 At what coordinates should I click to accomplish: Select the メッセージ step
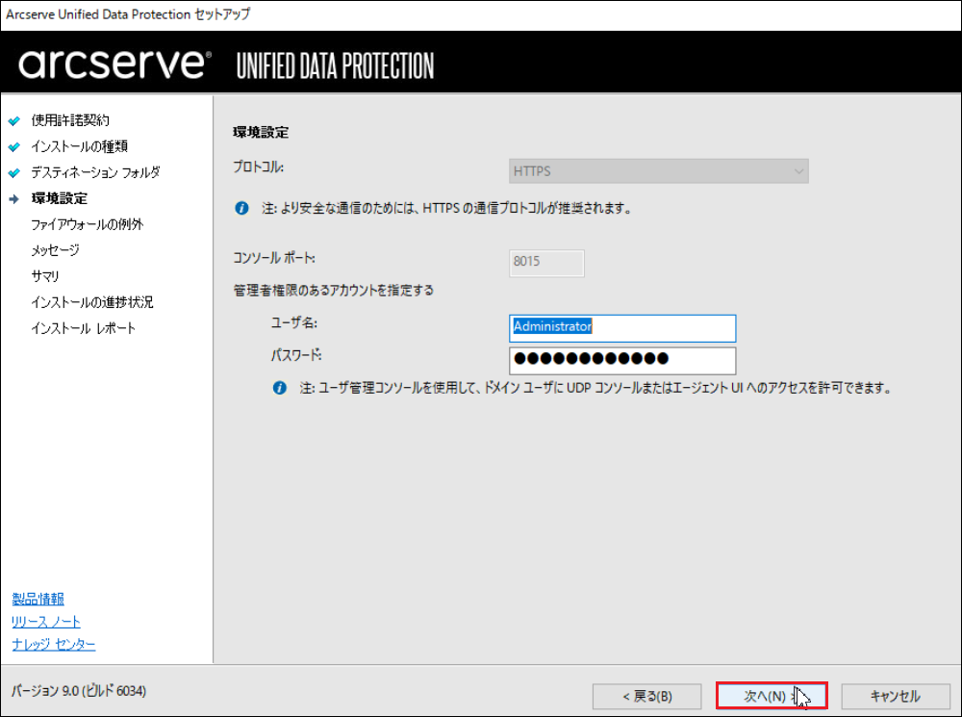coord(55,250)
